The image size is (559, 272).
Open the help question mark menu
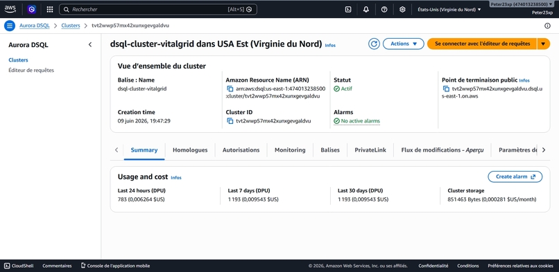[384, 10]
